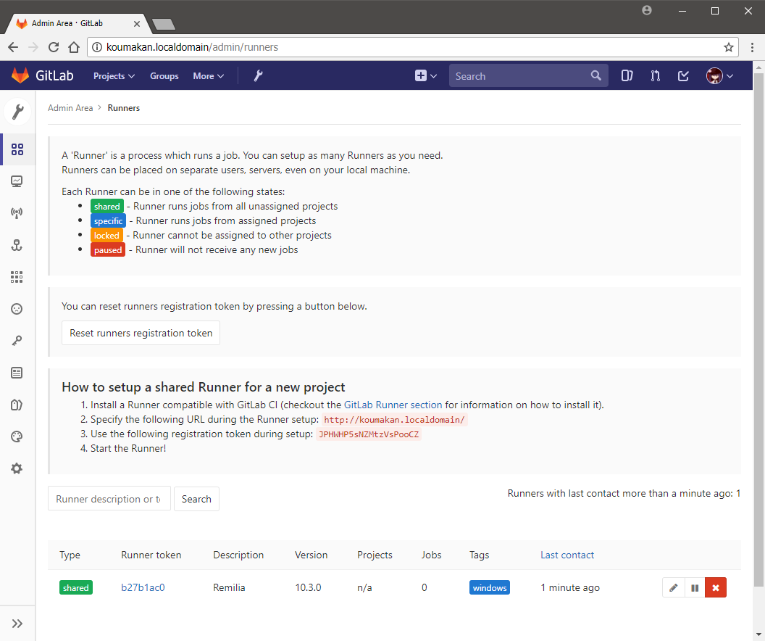Viewport: 765px width, 641px height.
Task: Pause the Remilia runner
Action: (694, 587)
